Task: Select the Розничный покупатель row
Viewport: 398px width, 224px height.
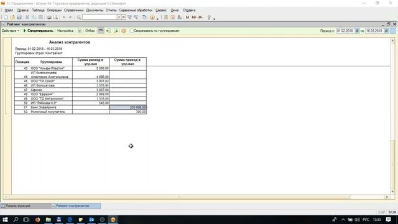Action: [x=80, y=112]
